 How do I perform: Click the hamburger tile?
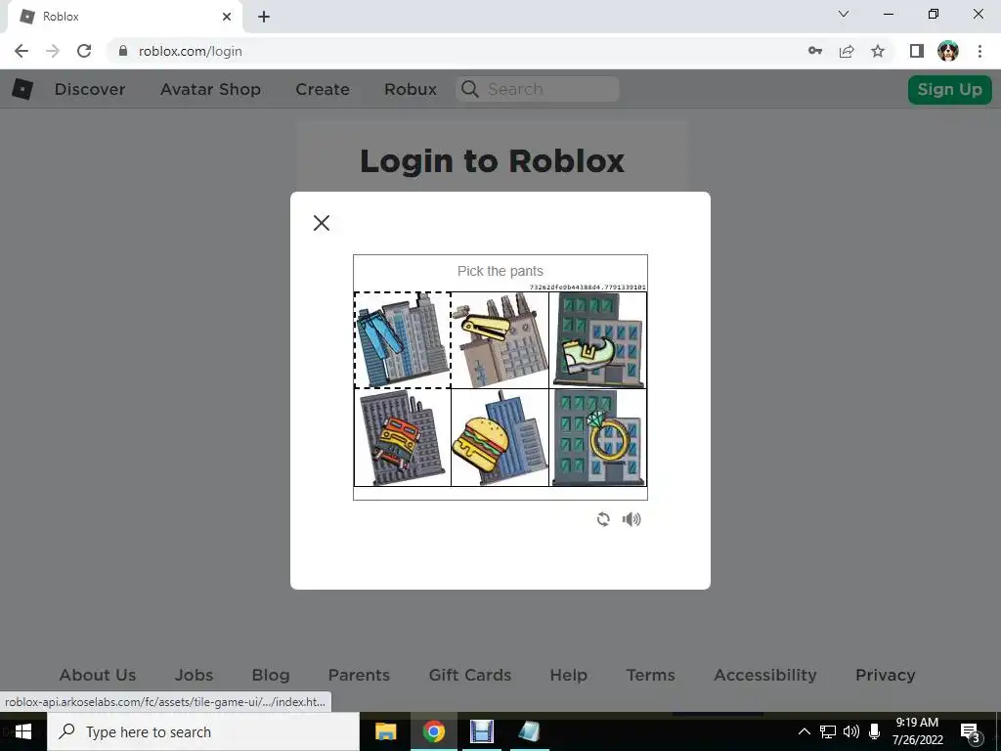pos(500,437)
